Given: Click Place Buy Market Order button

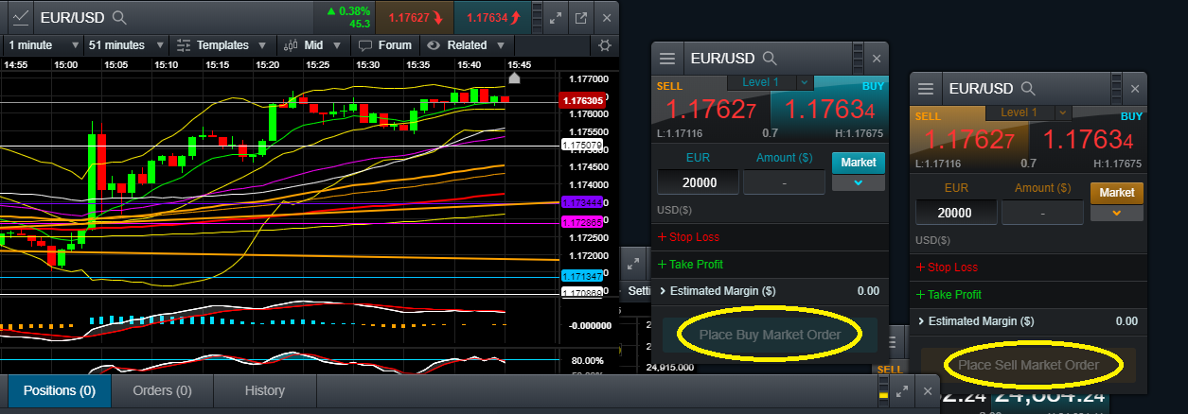Looking at the screenshot, I should pos(769,334).
